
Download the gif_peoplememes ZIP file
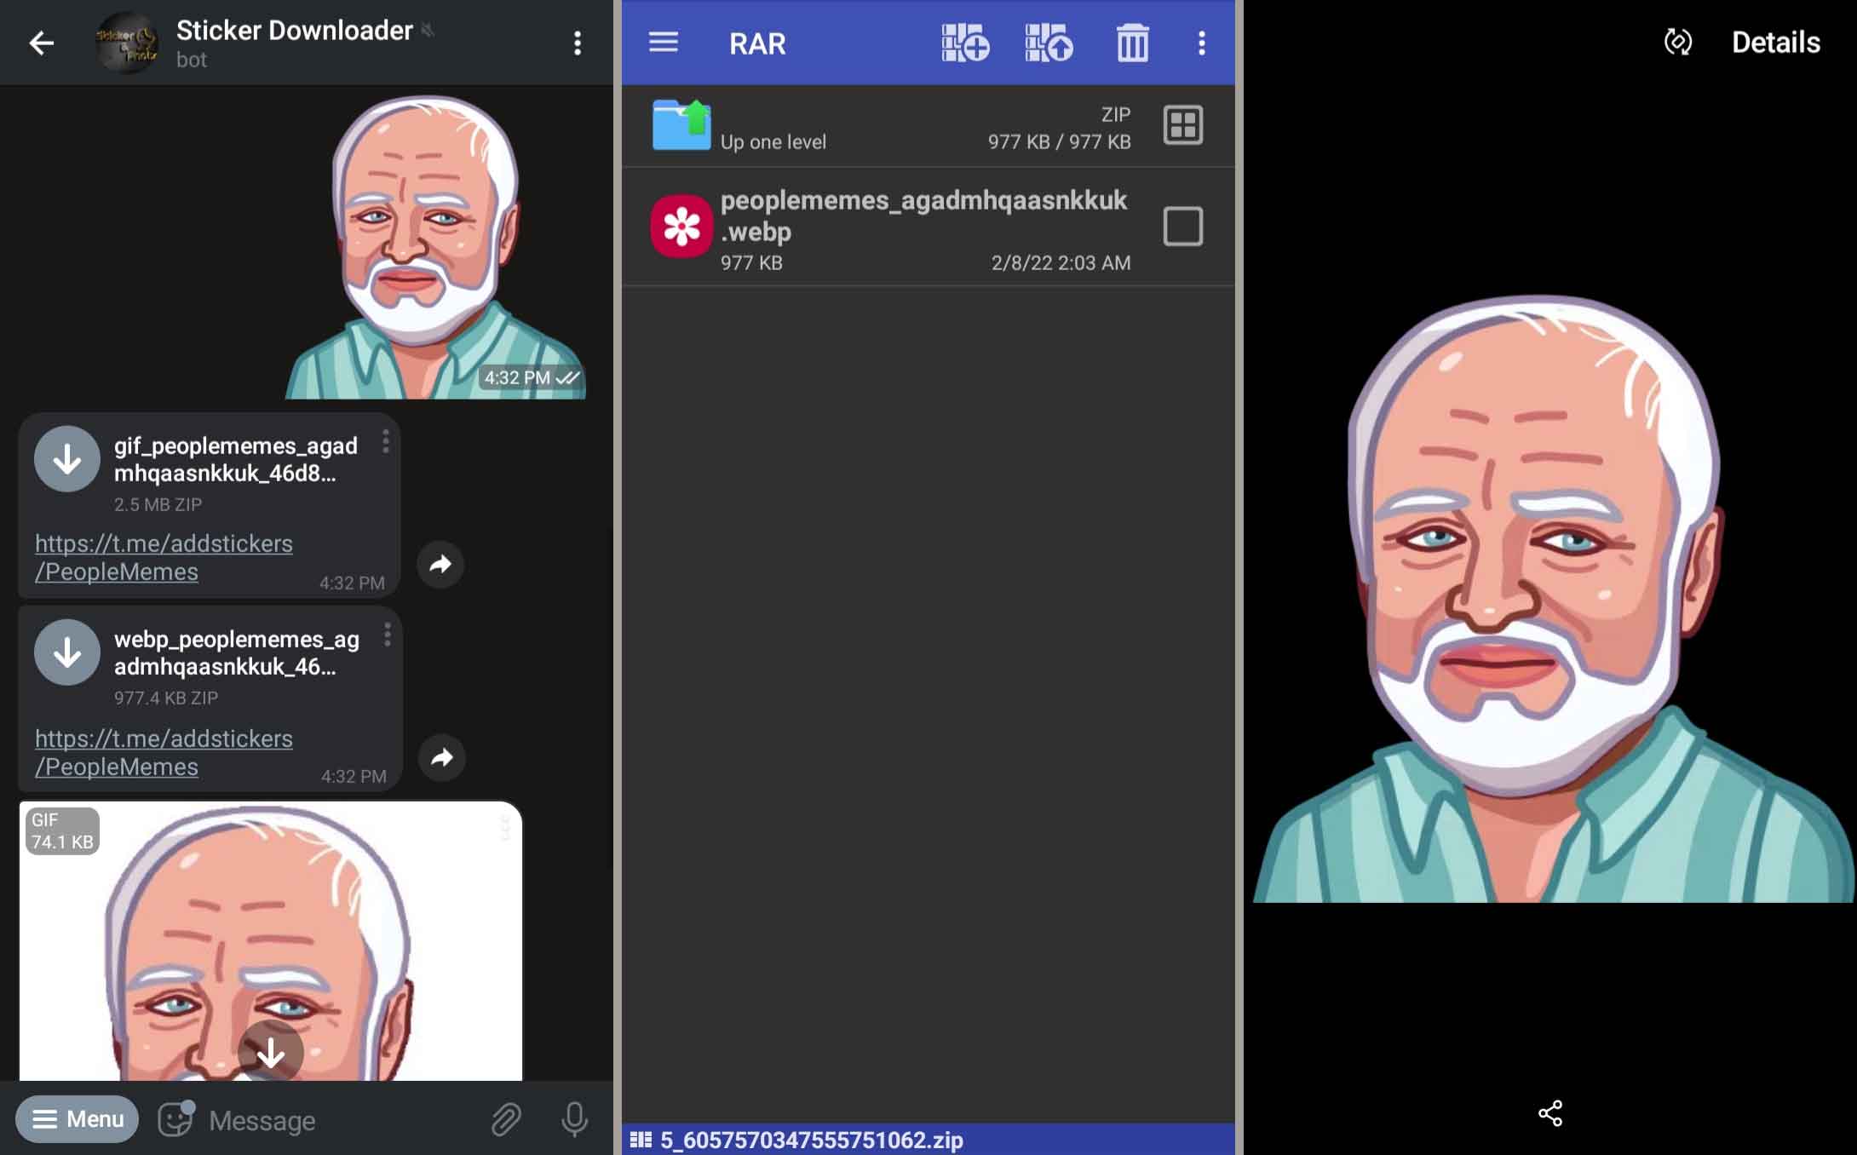pos(67,459)
